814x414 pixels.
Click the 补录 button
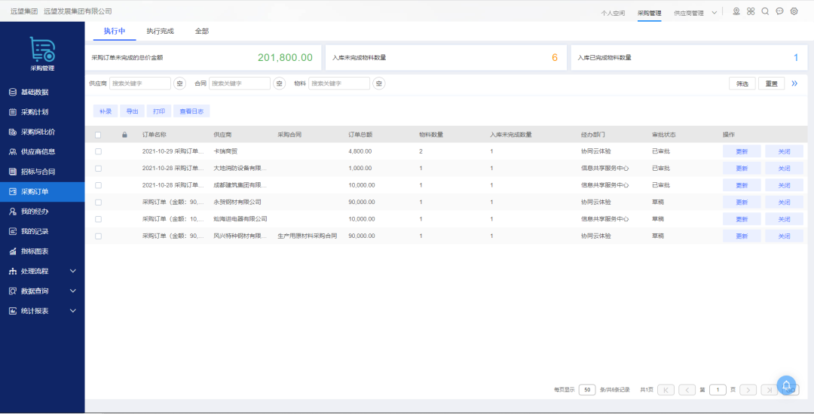click(x=106, y=111)
